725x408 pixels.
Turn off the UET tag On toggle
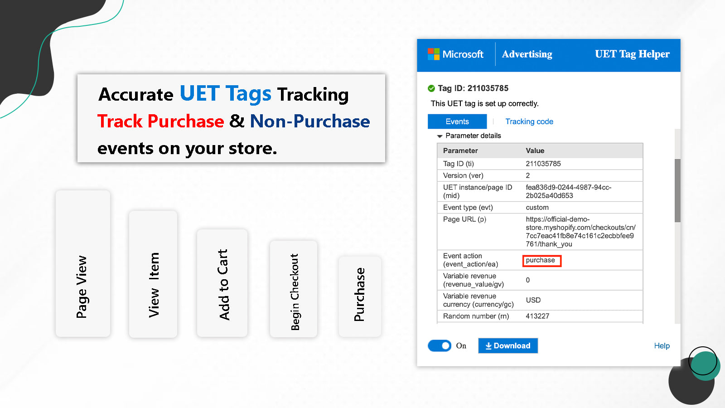coord(439,345)
